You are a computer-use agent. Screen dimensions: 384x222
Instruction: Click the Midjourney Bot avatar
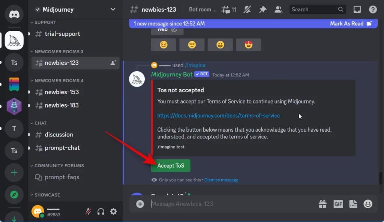tap(137, 79)
